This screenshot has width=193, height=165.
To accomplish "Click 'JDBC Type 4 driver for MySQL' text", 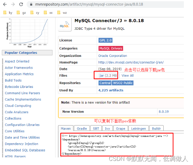I will pos(99,29).
